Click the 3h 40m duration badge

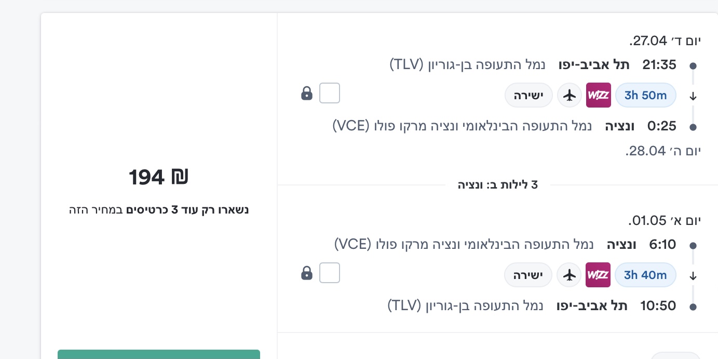point(645,275)
